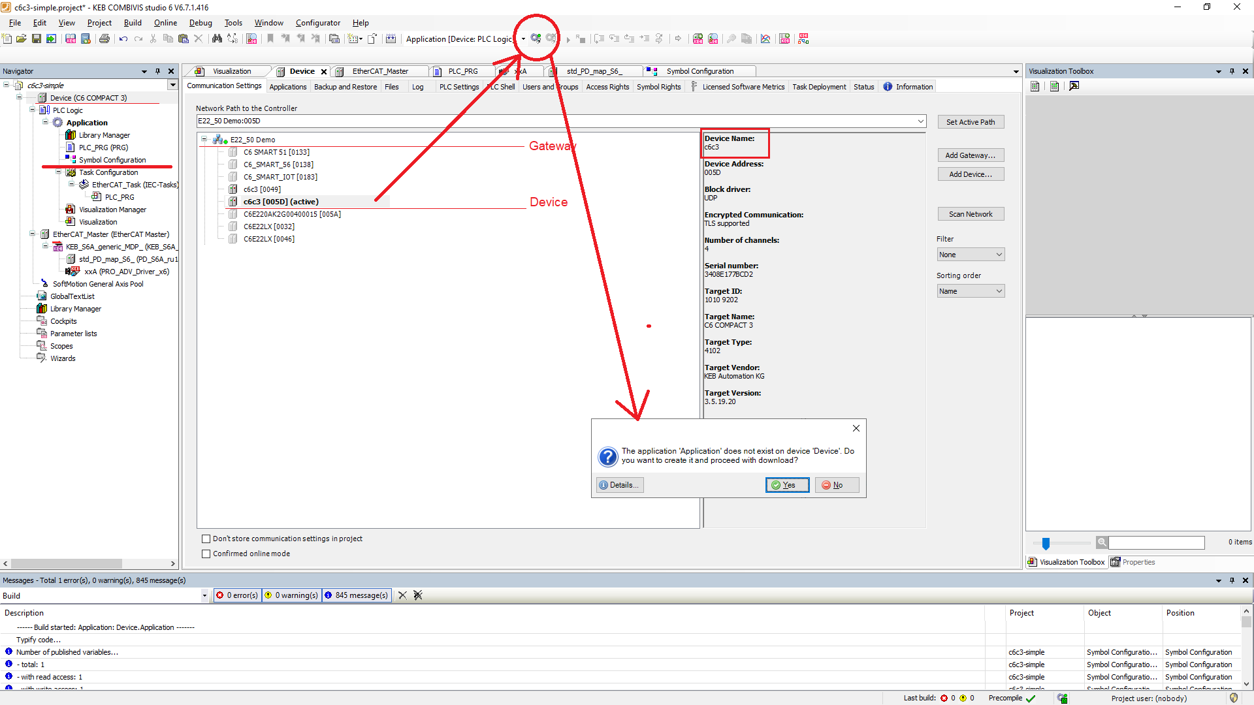Open the Filter dropdown set to None
Screen dimensions: 1254x705
pyautogui.click(x=971, y=255)
